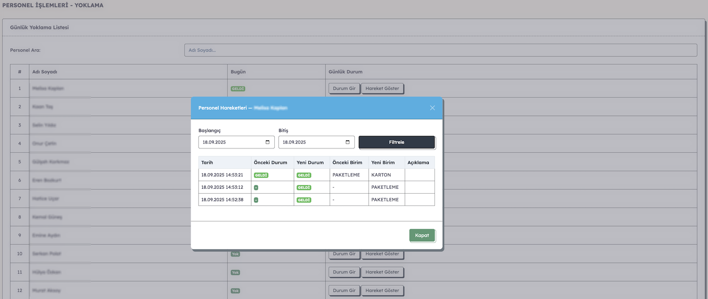Click Durum Gir for row 11
708x299 pixels.
(x=344, y=272)
